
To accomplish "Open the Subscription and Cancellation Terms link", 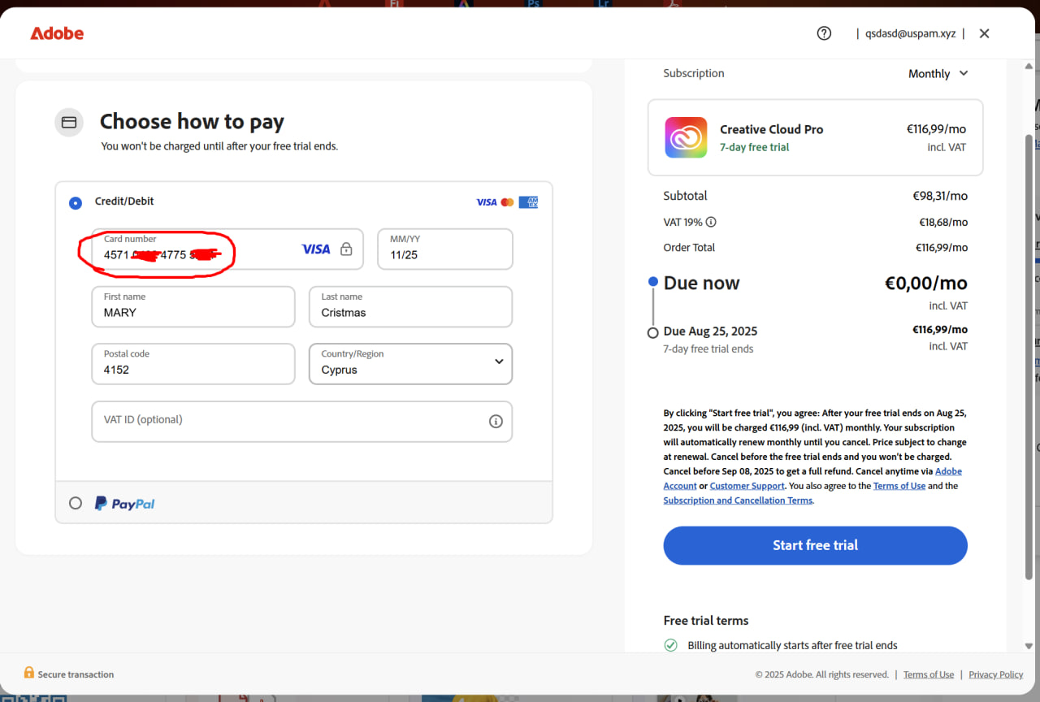I will [x=738, y=500].
